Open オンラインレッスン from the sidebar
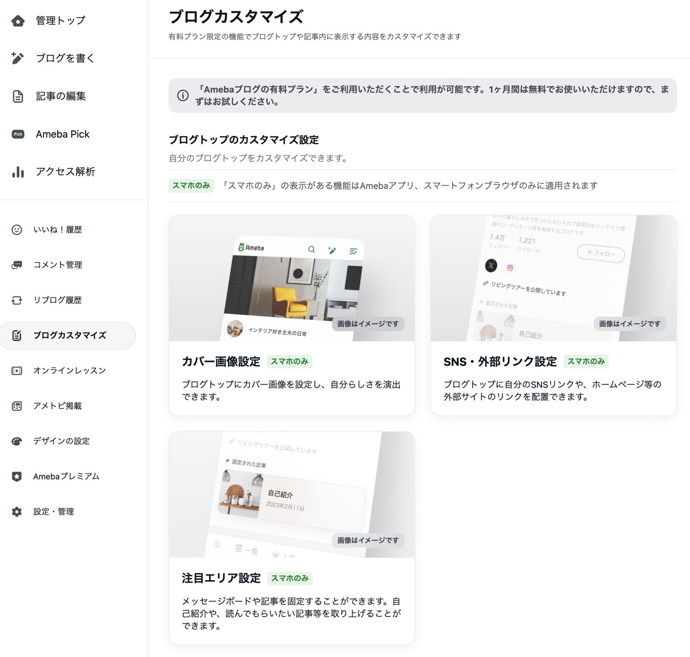Viewport: 690px width, 657px height. pos(70,371)
